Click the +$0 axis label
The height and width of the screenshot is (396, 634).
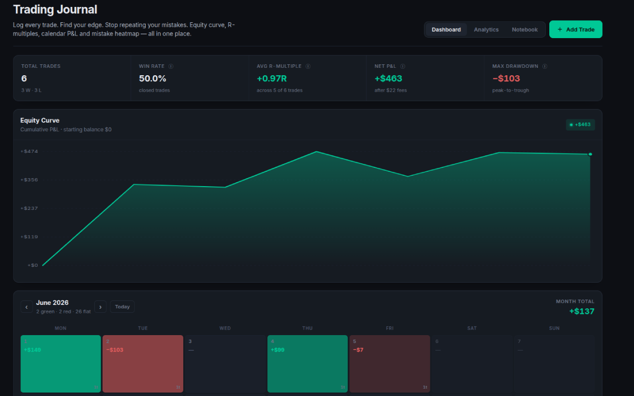coord(33,265)
